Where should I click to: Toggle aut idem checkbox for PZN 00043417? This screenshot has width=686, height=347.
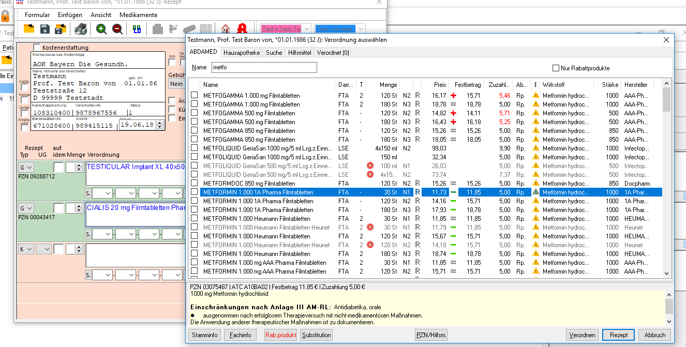(x=58, y=208)
